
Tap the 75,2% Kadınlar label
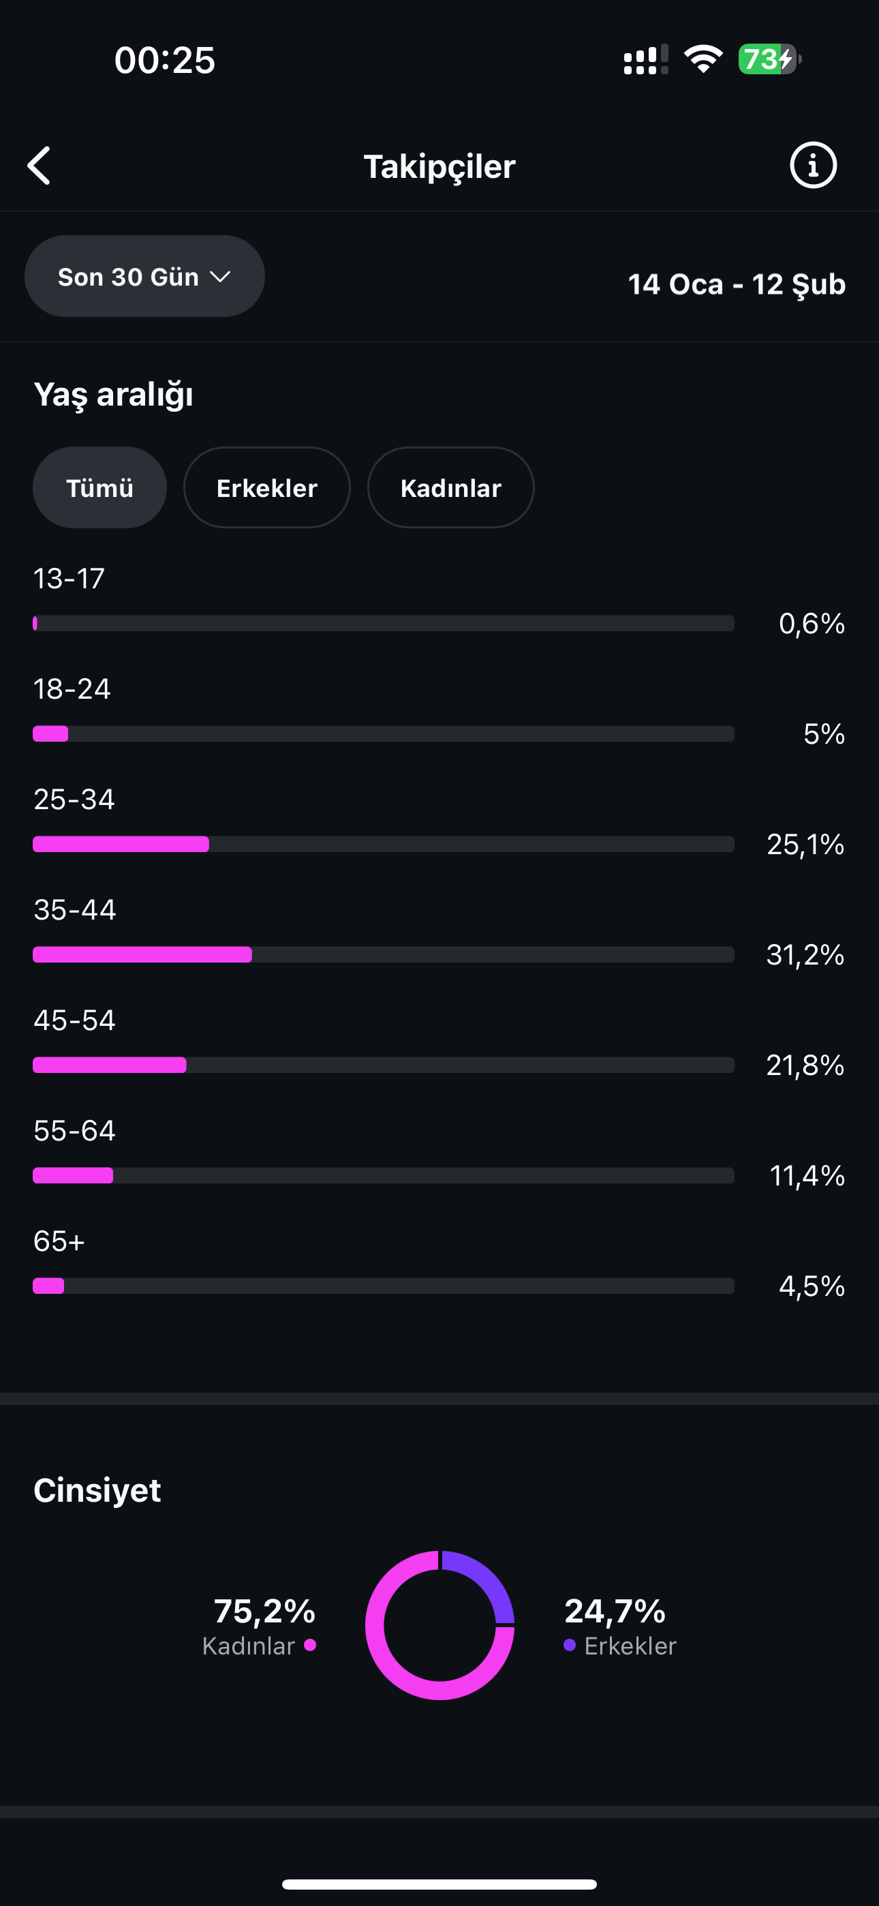point(259,1627)
